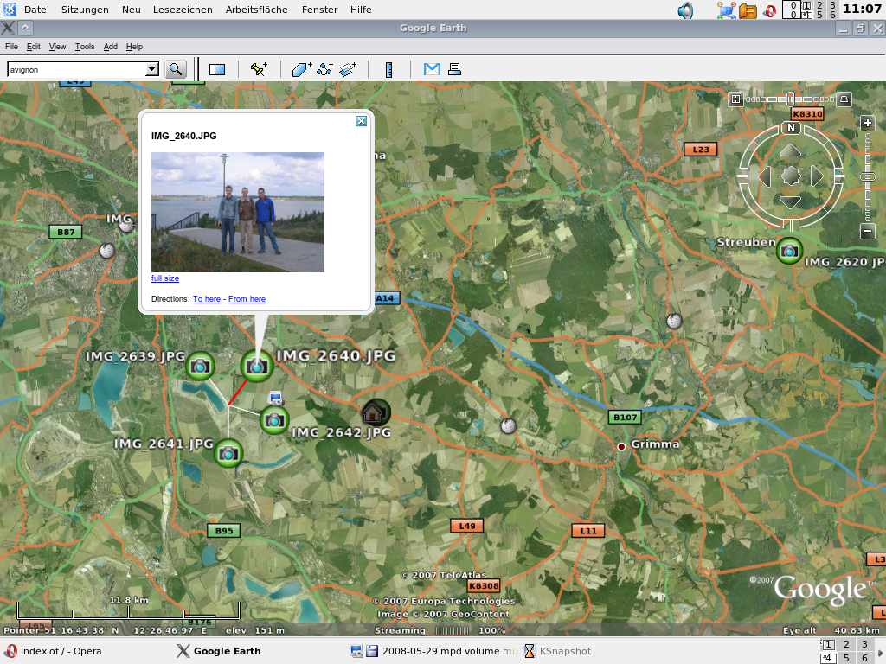Select the IMG_2620 camera placemark near Streuben
Viewport: 886px width, 664px height.
(789, 251)
